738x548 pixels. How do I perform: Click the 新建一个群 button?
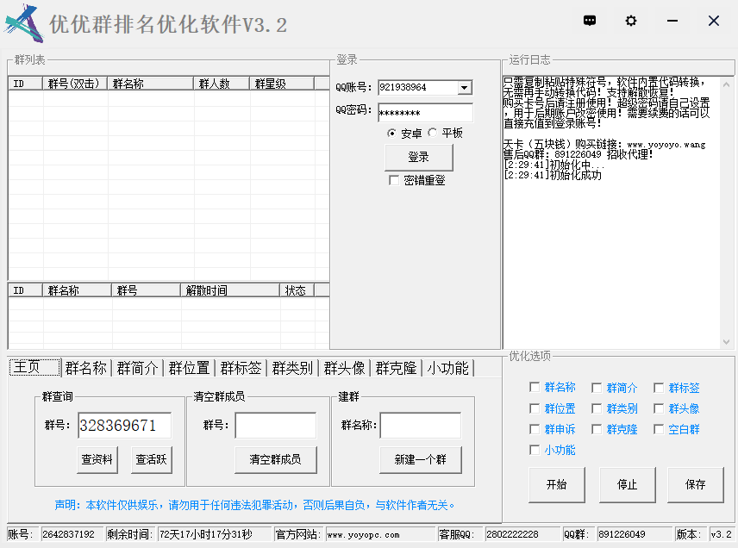tap(421, 459)
